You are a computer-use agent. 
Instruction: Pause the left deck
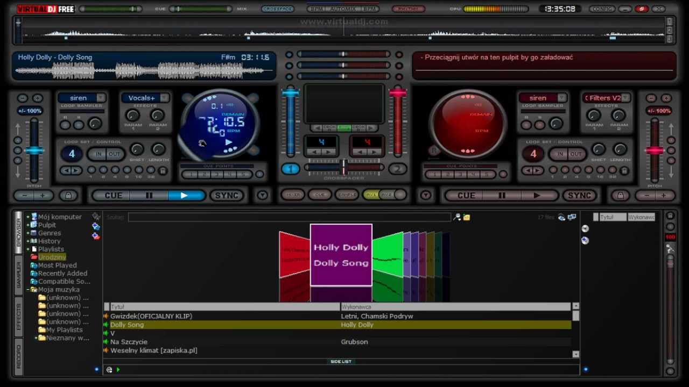point(150,196)
